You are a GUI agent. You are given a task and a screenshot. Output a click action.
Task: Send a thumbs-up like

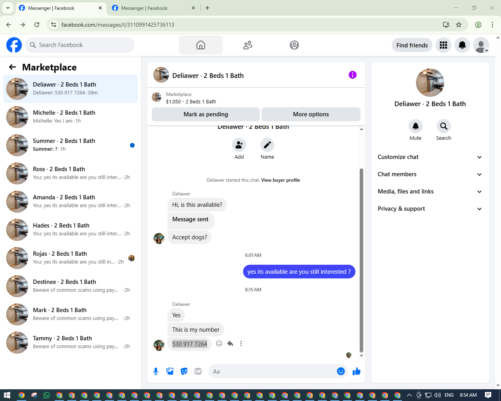357,371
